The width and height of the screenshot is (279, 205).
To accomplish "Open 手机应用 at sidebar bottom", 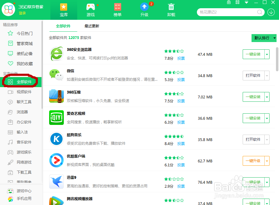I will tap(19, 199).
